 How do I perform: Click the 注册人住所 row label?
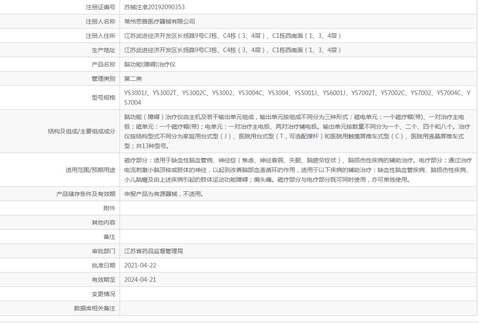(100, 36)
